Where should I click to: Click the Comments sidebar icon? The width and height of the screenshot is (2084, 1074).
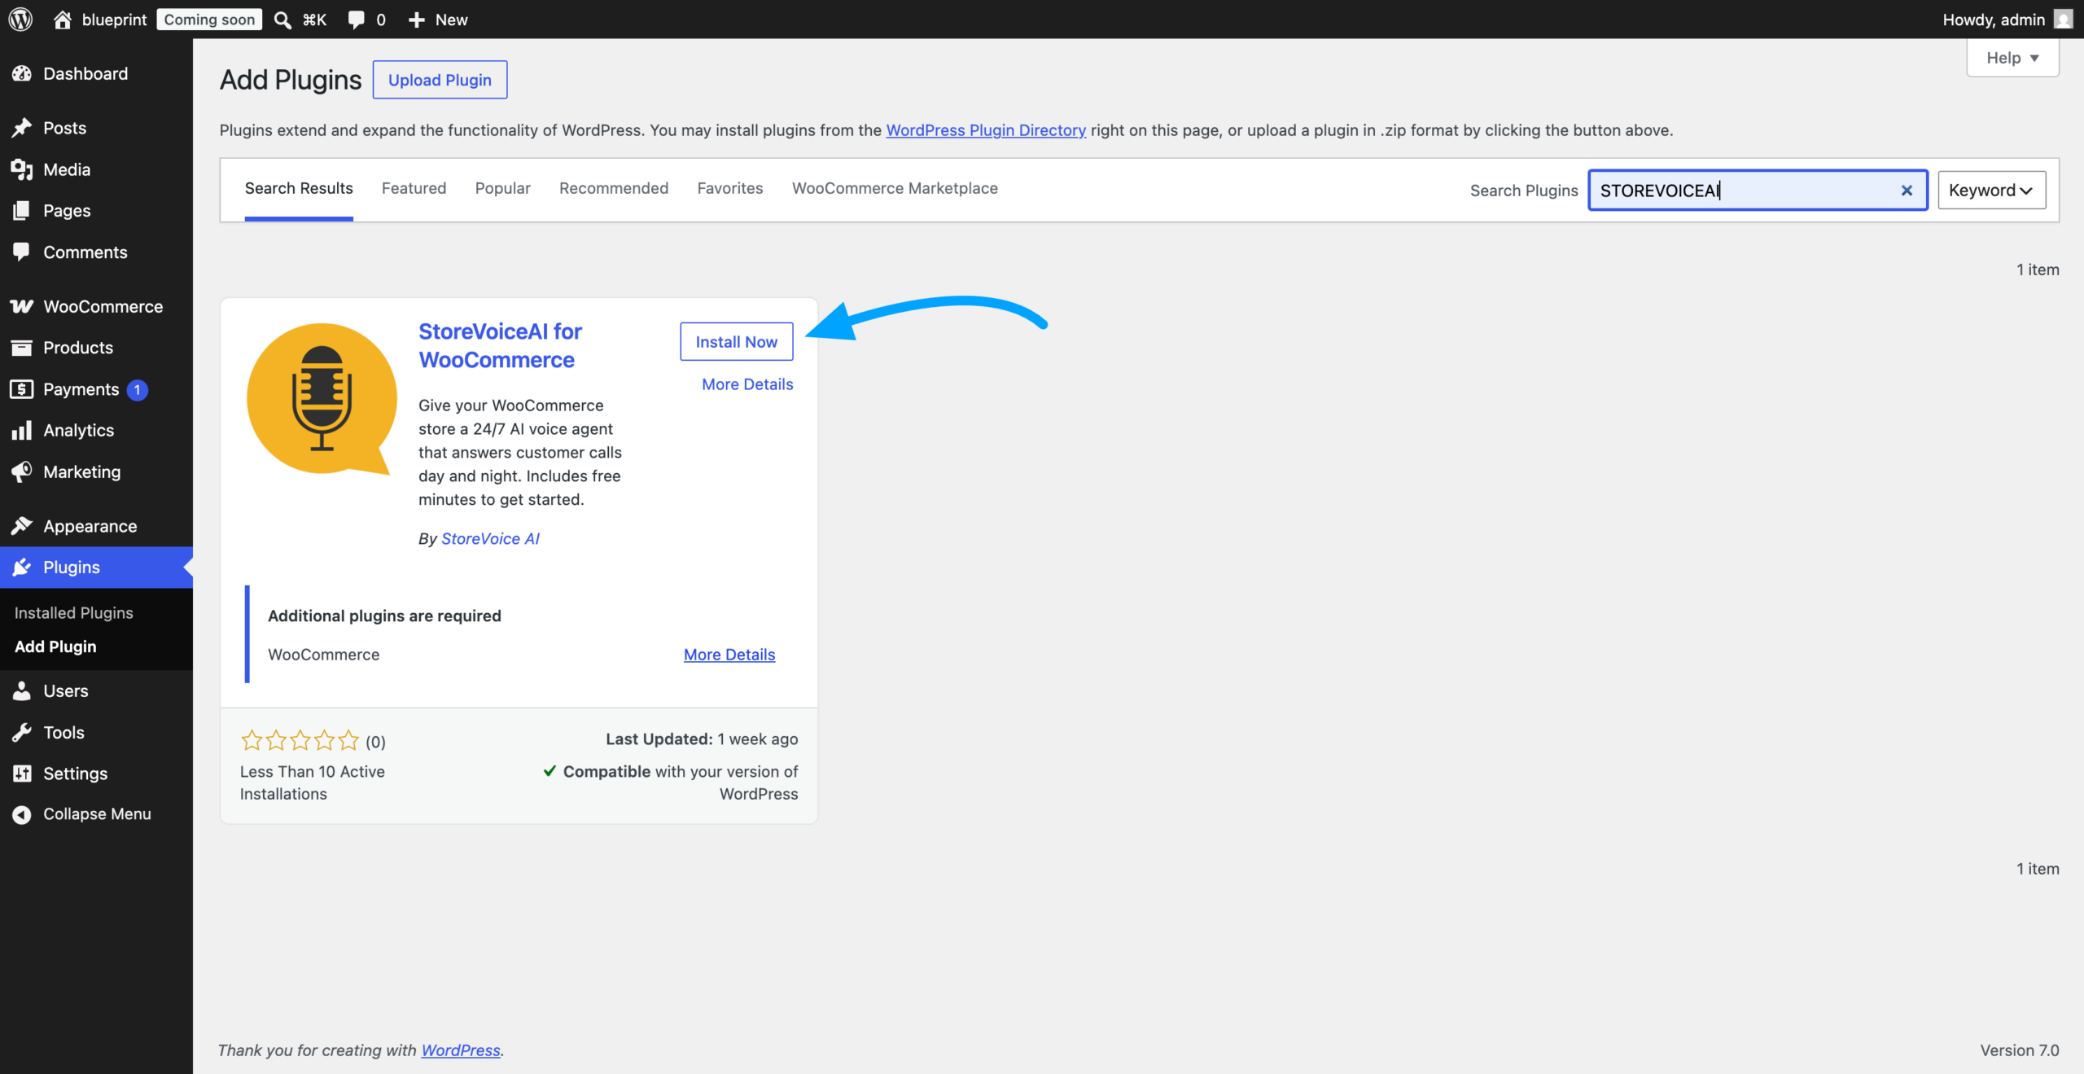pos(22,252)
